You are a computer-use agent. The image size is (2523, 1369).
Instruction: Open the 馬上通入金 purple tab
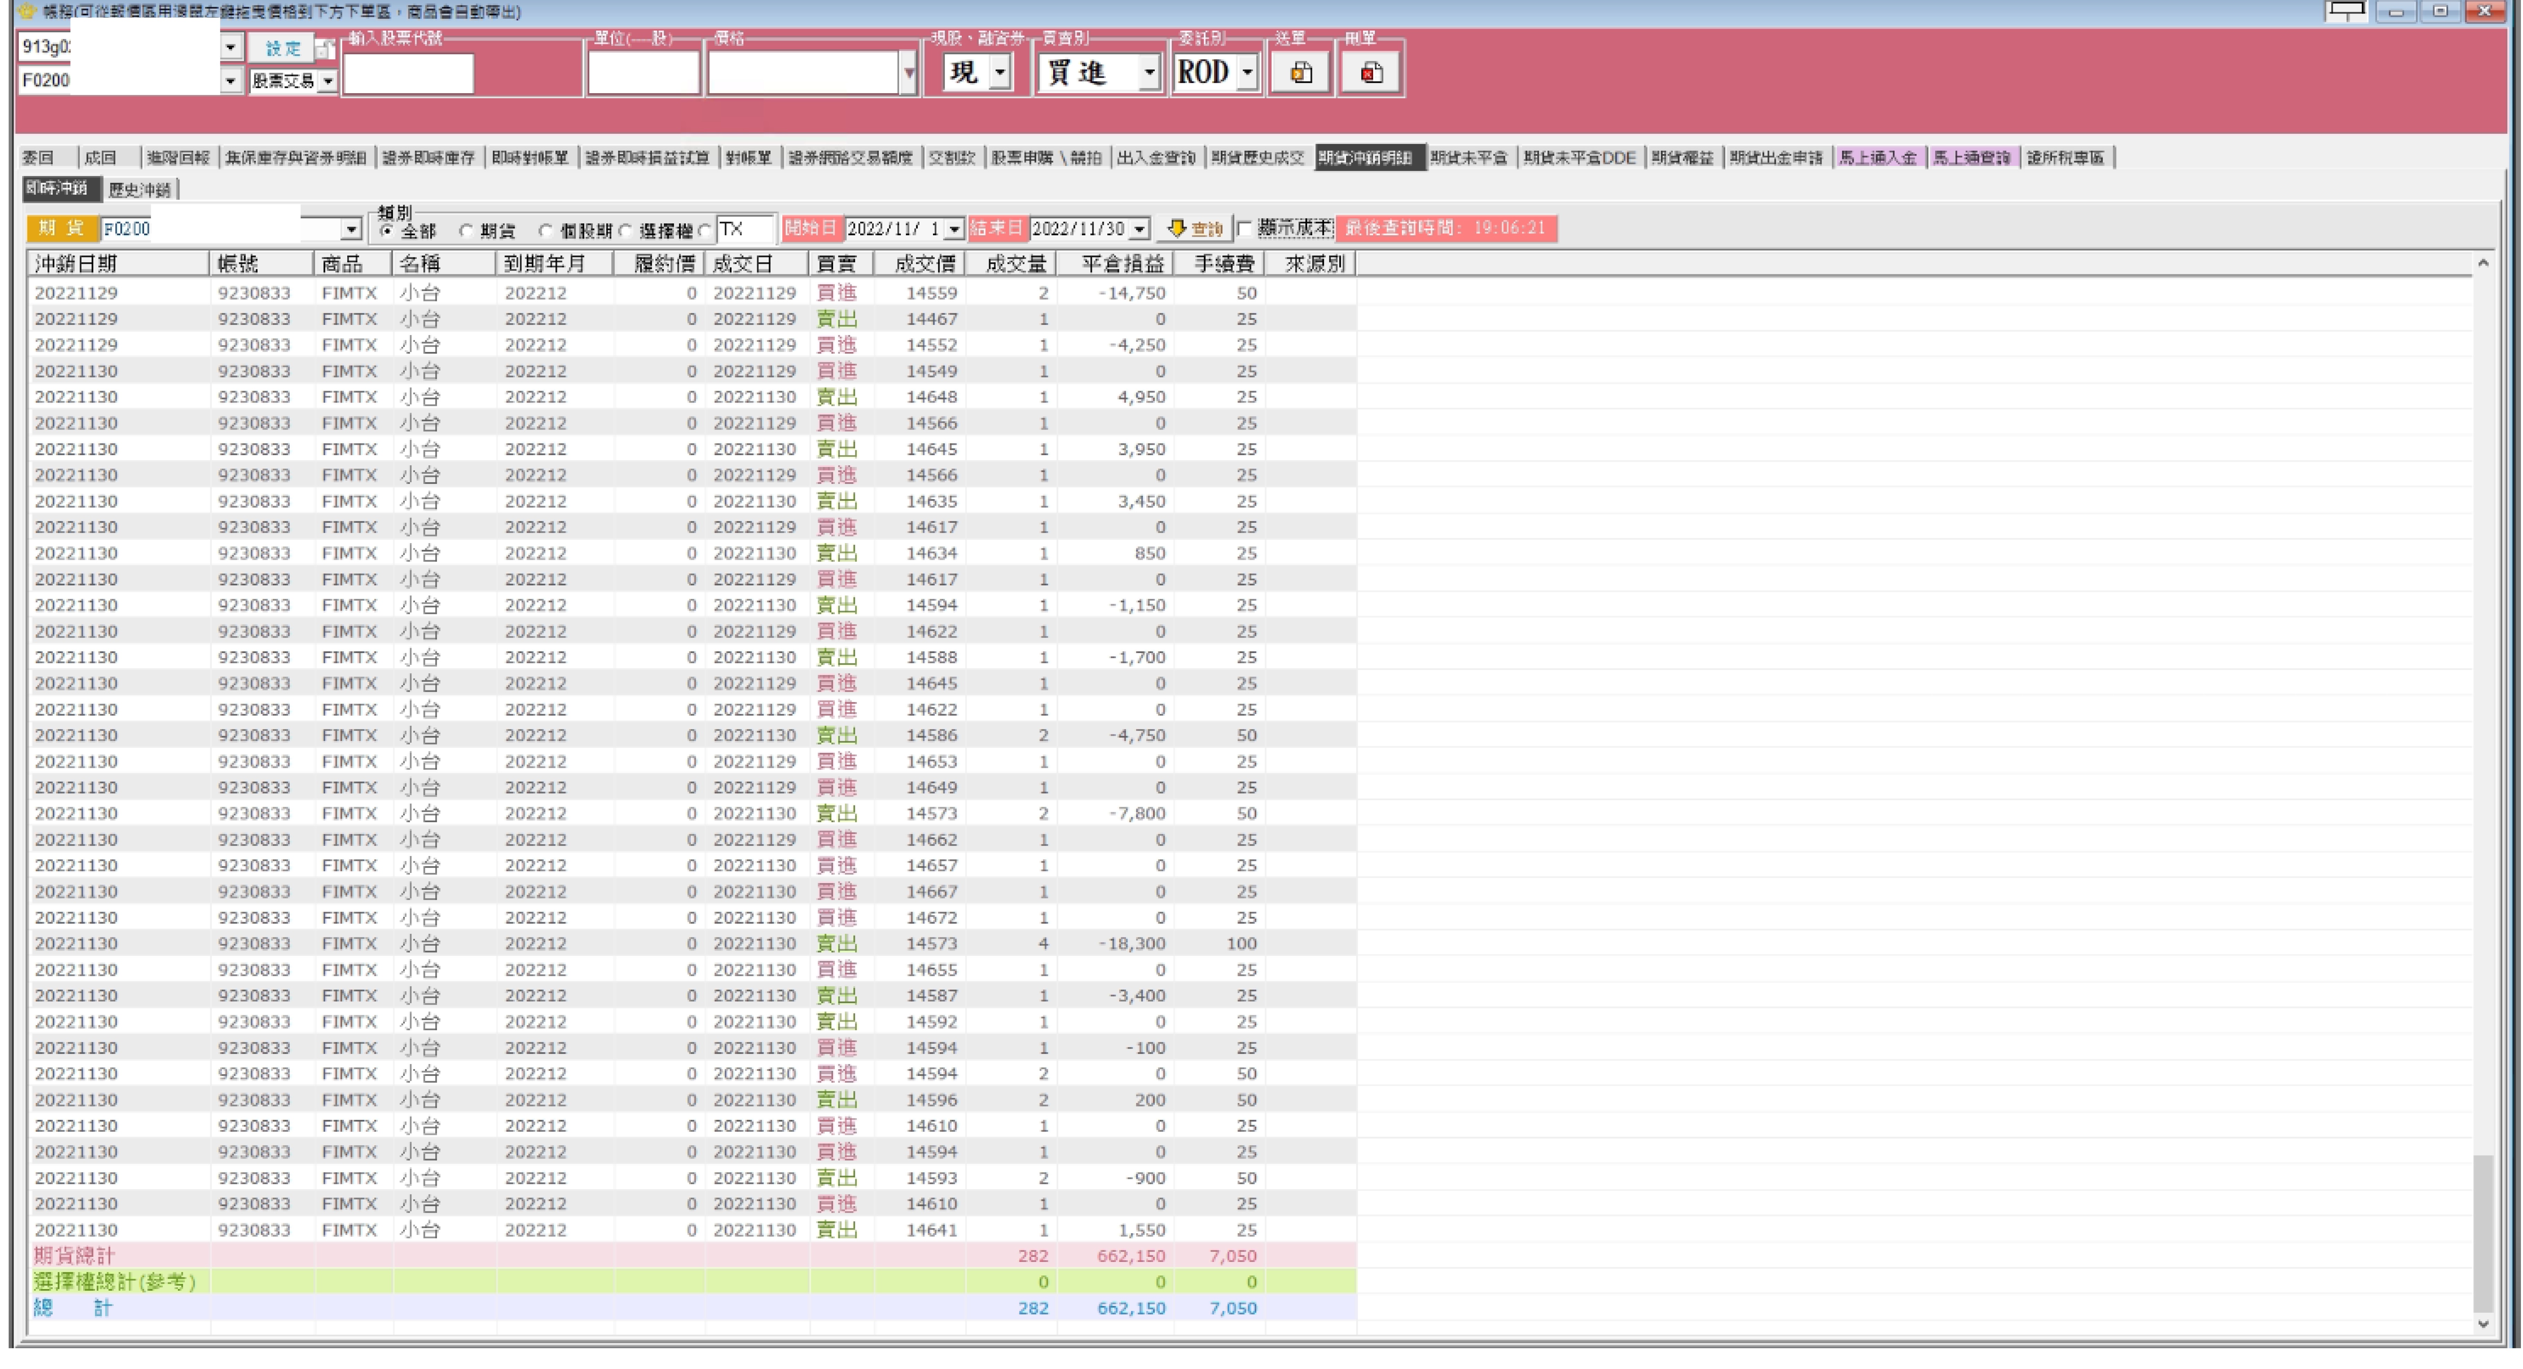(x=1878, y=158)
